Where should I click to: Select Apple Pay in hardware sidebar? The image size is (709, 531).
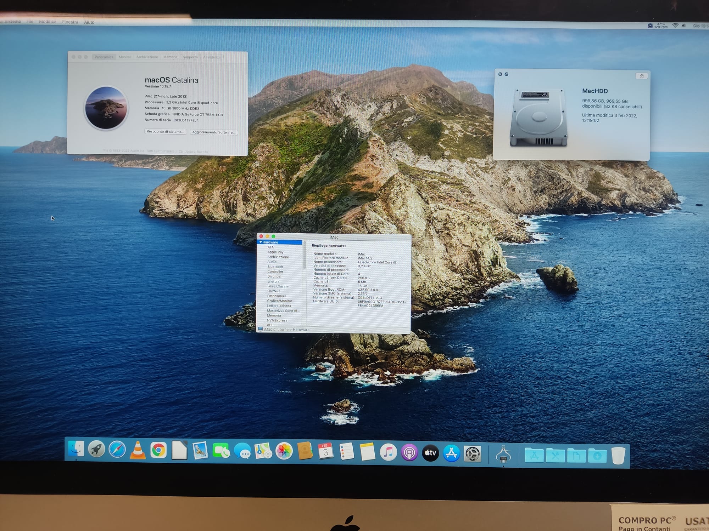pyautogui.click(x=275, y=252)
